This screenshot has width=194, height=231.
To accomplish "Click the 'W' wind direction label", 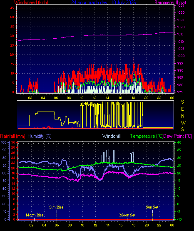I will click(x=183, y=122).
